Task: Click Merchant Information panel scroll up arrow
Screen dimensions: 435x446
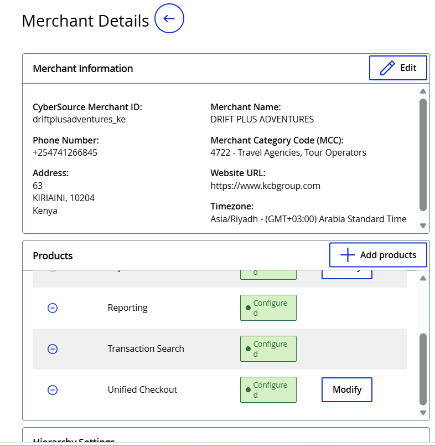Action: (423, 91)
